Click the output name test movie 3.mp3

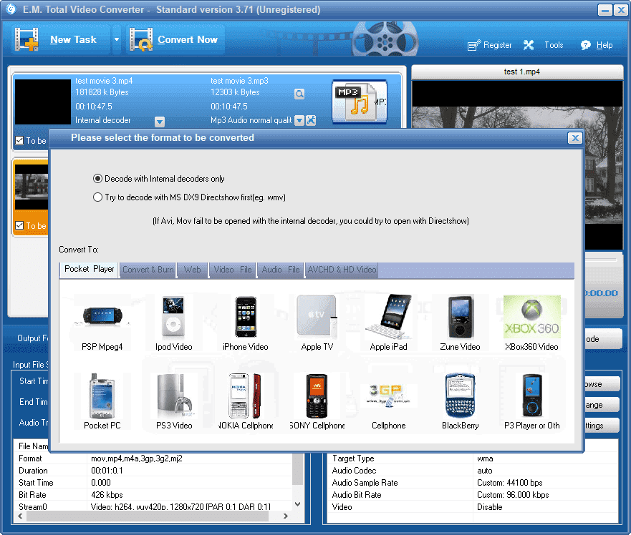click(239, 81)
